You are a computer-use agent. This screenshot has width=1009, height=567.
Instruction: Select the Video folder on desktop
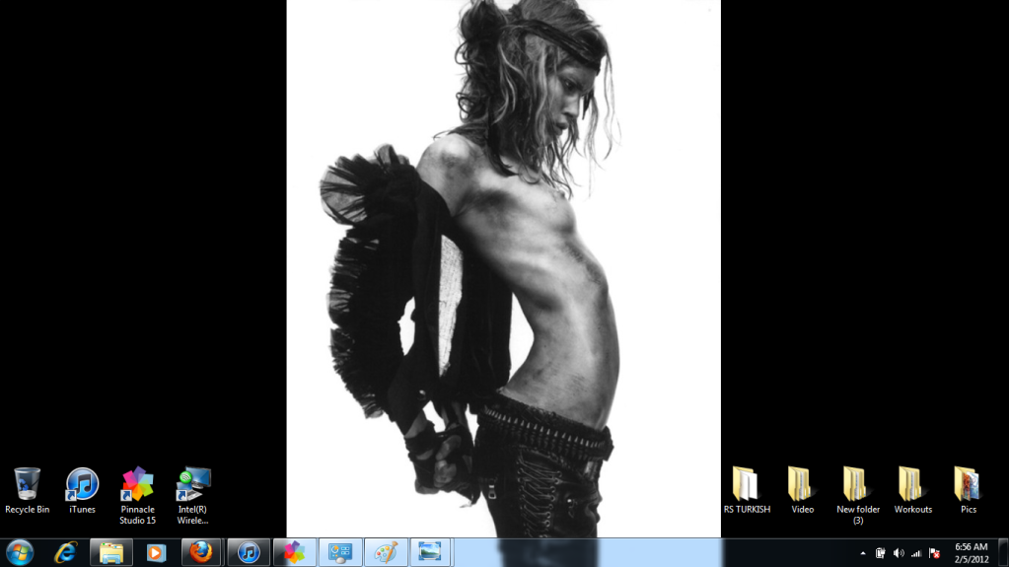[x=802, y=485]
